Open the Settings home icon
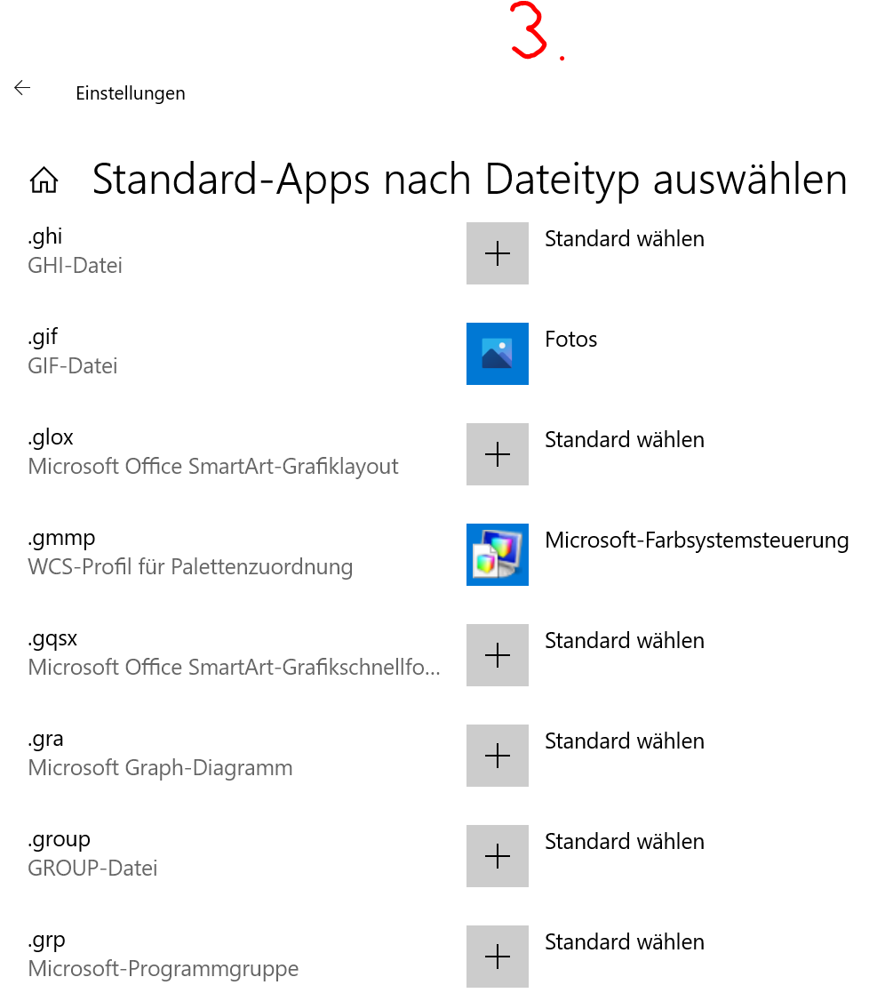The image size is (893, 1001). [44, 180]
